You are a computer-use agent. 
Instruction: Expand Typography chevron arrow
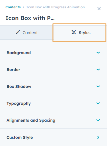(x=98, y=103)
